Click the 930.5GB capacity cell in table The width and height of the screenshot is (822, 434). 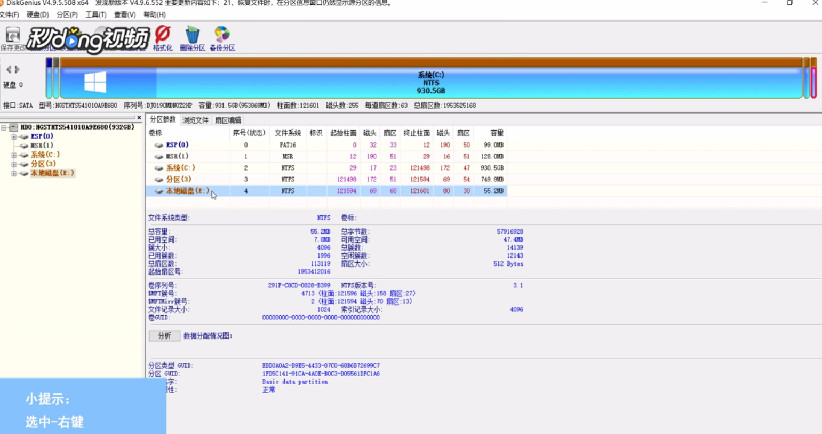pyautogui.click(x=491, y=168)
